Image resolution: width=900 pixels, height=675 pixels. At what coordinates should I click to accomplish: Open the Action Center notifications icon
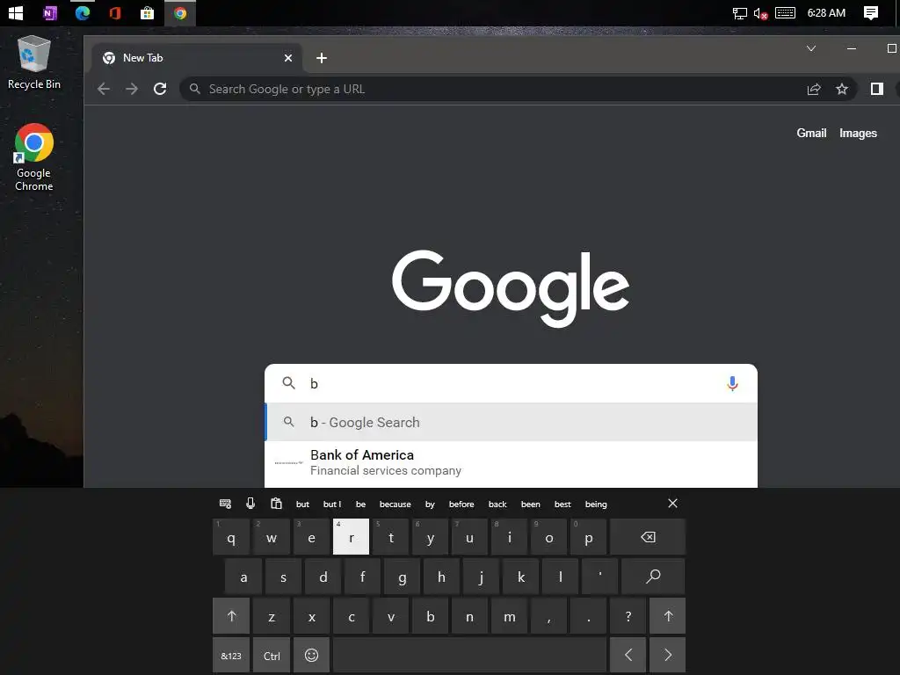871,12
